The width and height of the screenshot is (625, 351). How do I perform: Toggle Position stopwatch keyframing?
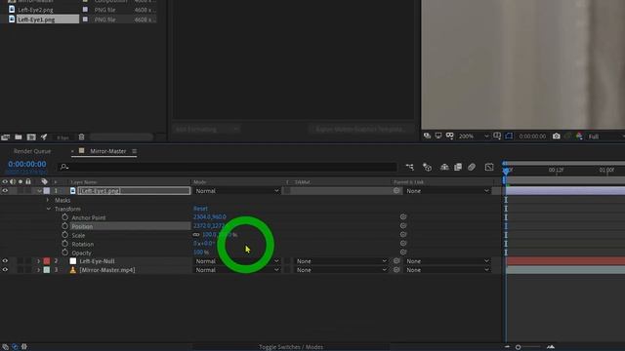(x=65, y=226)
